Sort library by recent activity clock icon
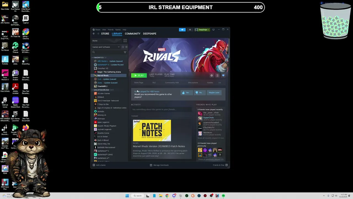This screenshot has height=199, width=353. 123,47
